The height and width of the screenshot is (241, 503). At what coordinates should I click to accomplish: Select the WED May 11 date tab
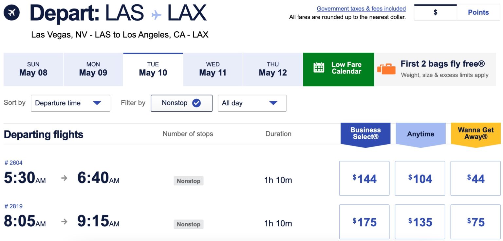(213, 69)
